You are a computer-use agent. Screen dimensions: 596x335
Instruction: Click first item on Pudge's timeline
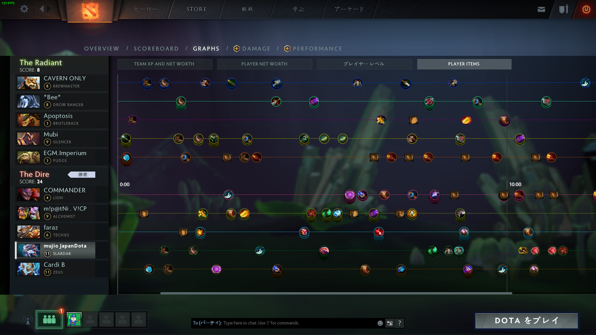tap(126, 157)
